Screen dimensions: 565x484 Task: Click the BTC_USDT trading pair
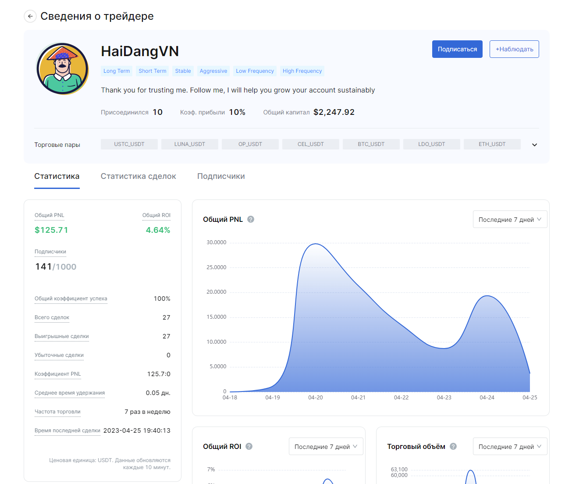[x=371, y=144]
